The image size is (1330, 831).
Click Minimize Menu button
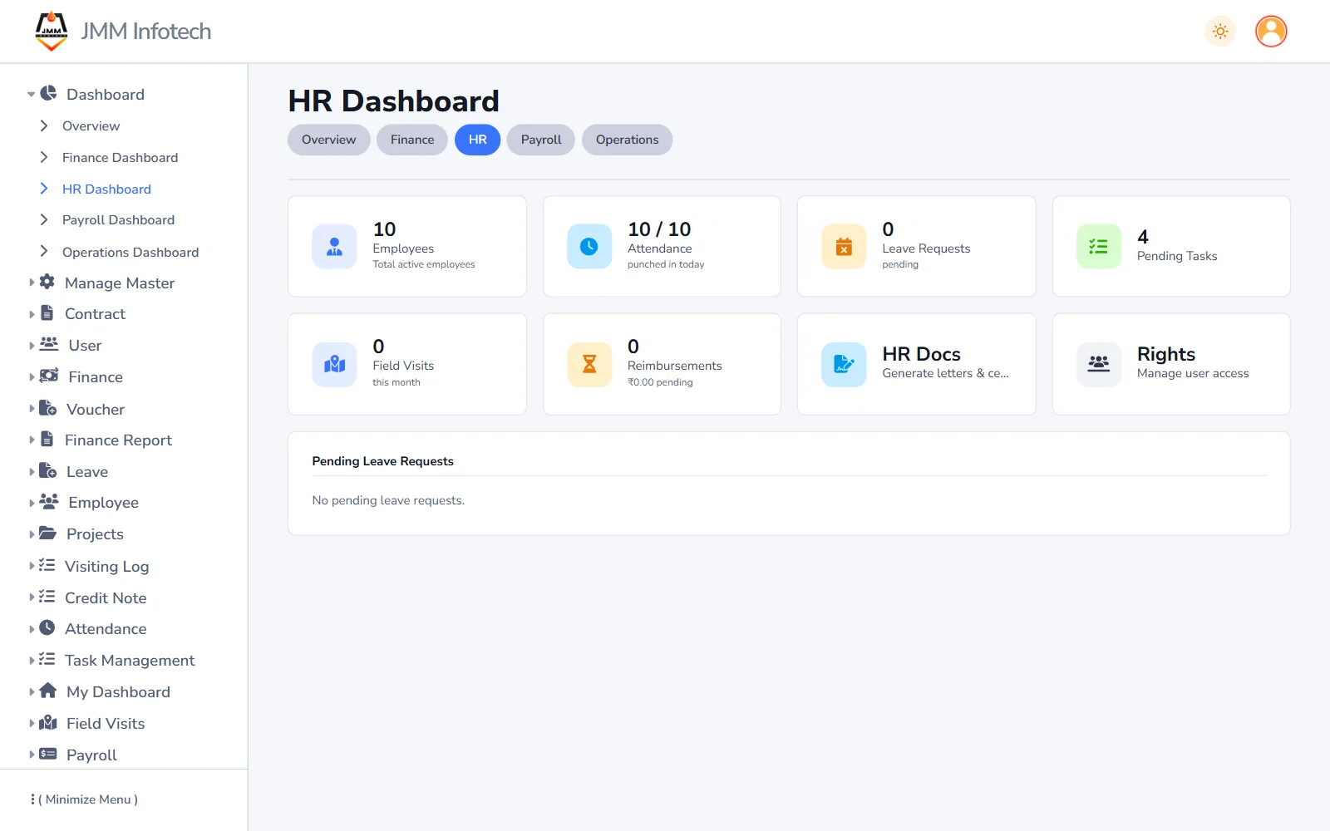click(x=85, y=799)
